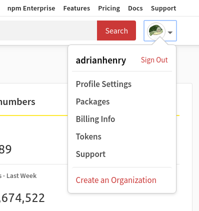The height and width of the screenshot is (211, 199).
Task: Open Billing Info from user menu
Action: pos(95,119)
